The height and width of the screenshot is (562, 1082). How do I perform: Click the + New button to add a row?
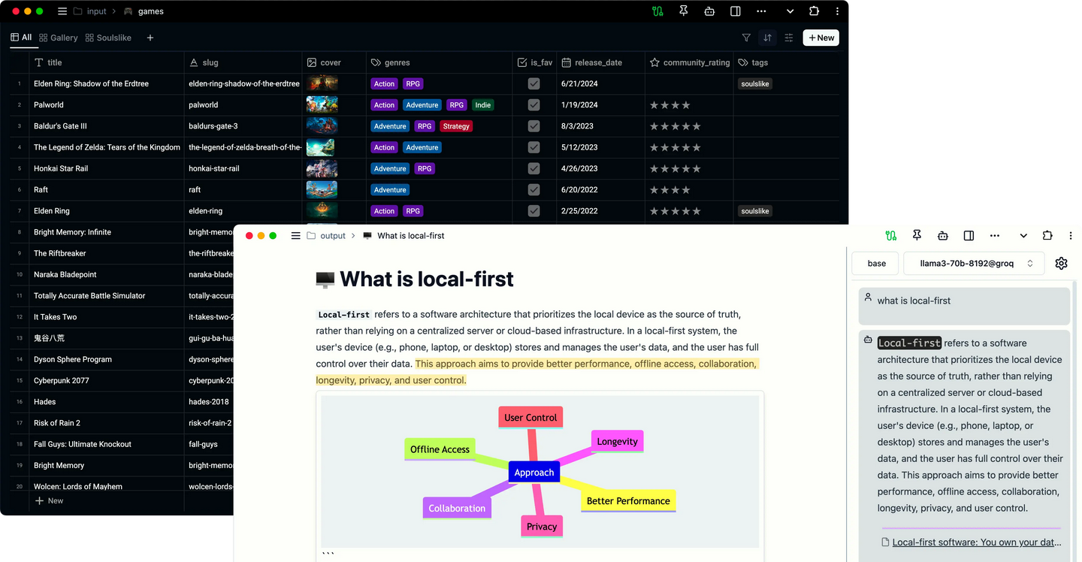coord(821,37)
